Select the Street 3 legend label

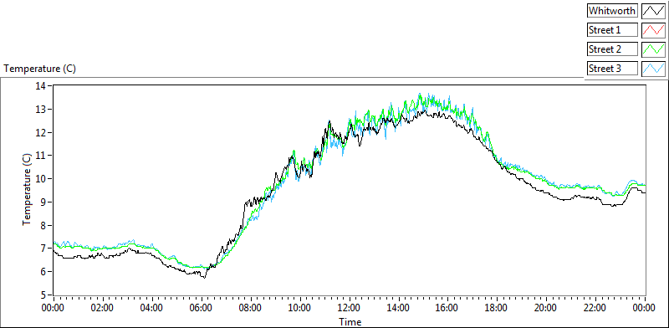[612, 68]
